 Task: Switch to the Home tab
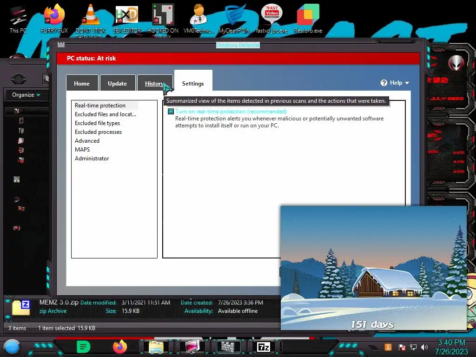tap(82, 83)
